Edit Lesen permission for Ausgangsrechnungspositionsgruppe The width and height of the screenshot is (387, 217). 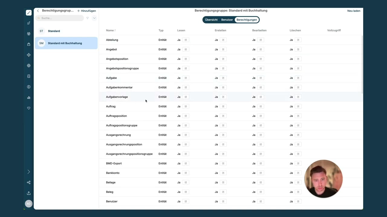(x=186, y=154)
